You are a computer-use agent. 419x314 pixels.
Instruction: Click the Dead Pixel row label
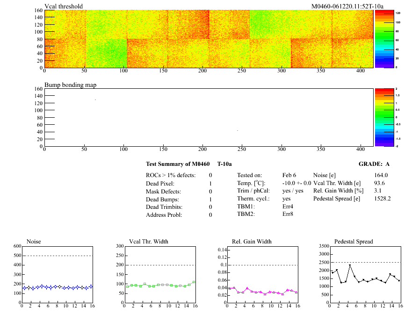160,184
